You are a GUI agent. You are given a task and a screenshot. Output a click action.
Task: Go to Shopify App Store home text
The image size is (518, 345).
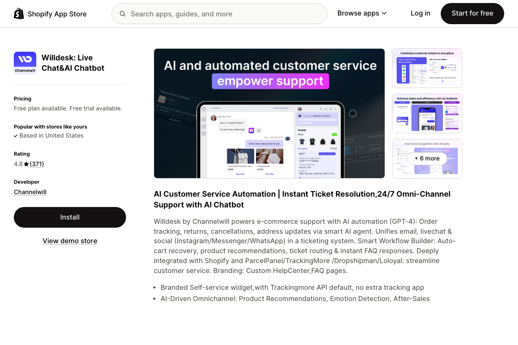[x=57, y=14]
